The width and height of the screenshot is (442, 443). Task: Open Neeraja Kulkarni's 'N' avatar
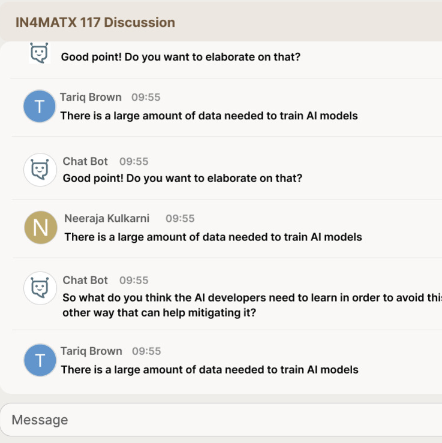pos(40,228)
